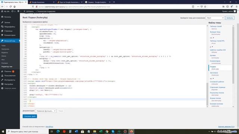This screenshot has height=134, width=239.
Task: Expand the js folder in theme files
Action: (211, 47)
